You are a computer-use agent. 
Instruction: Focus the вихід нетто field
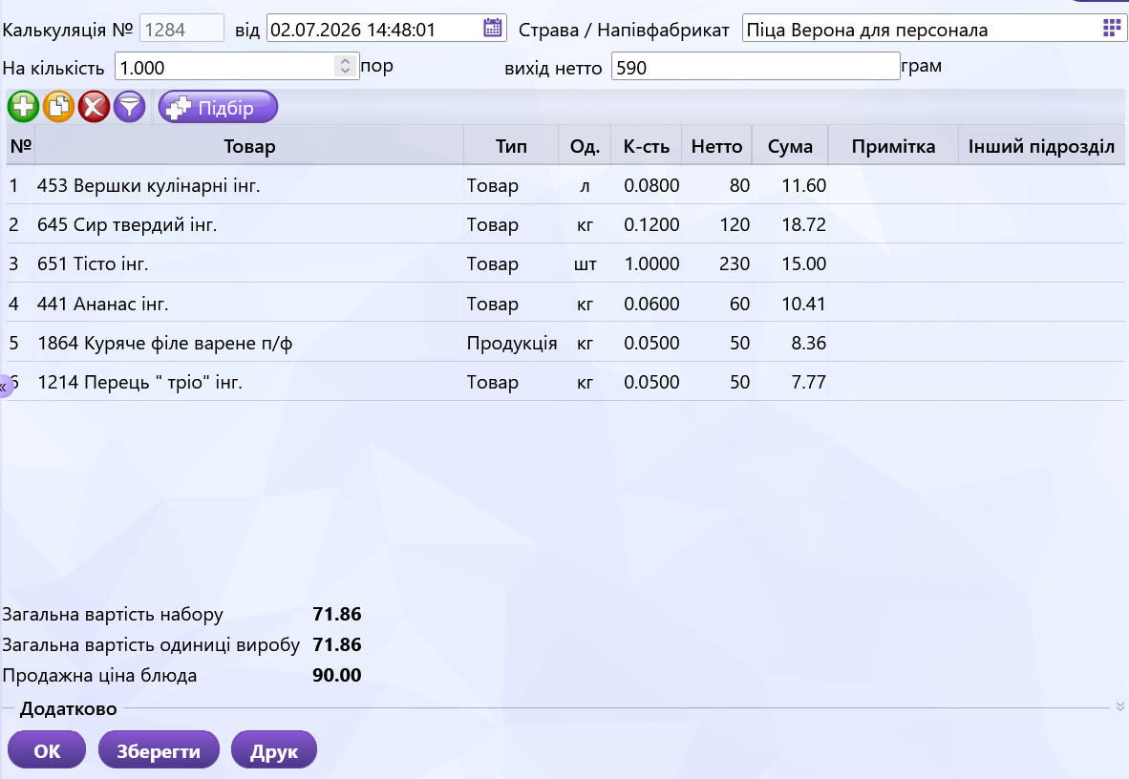pyautogui.click(x=756, y=66)
